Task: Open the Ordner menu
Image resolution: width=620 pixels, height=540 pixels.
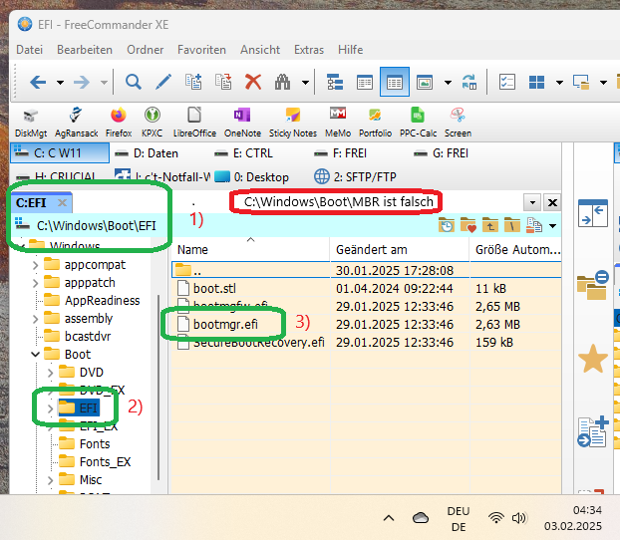Action: pyautogui.click(x=146, y=50)
